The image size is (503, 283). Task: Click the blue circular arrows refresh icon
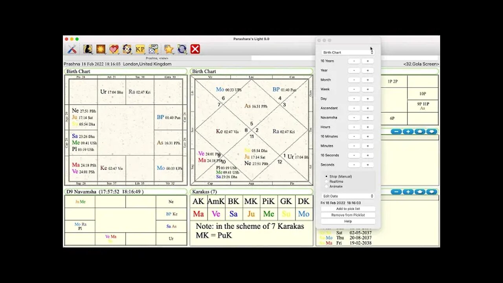click(x=182, y=49)
